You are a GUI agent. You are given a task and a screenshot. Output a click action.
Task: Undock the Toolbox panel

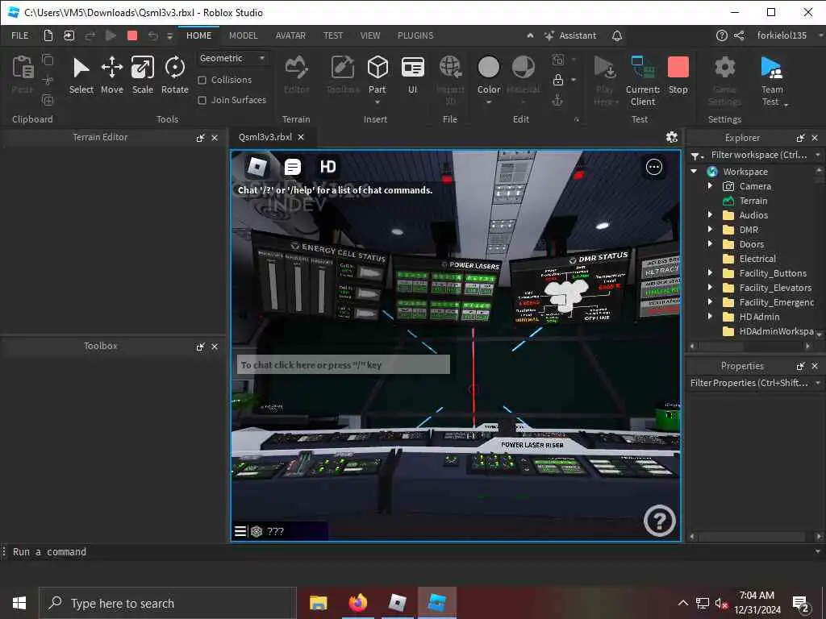pyautogui.click(x=201, y=347)
